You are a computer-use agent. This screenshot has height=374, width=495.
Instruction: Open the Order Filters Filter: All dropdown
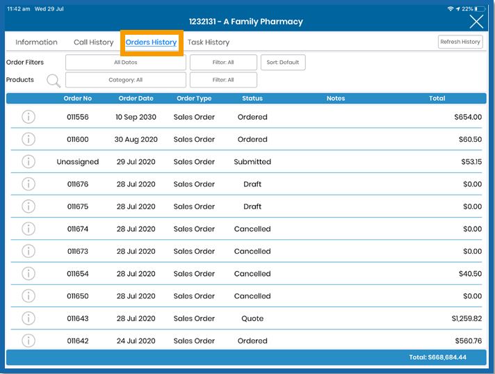pyautogui.click(x=223, y=62)
